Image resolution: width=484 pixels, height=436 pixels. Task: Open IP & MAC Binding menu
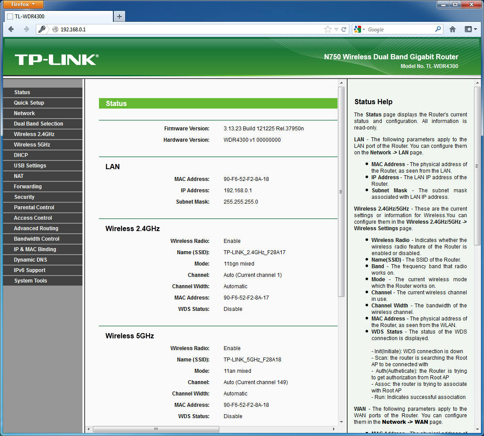43,250
